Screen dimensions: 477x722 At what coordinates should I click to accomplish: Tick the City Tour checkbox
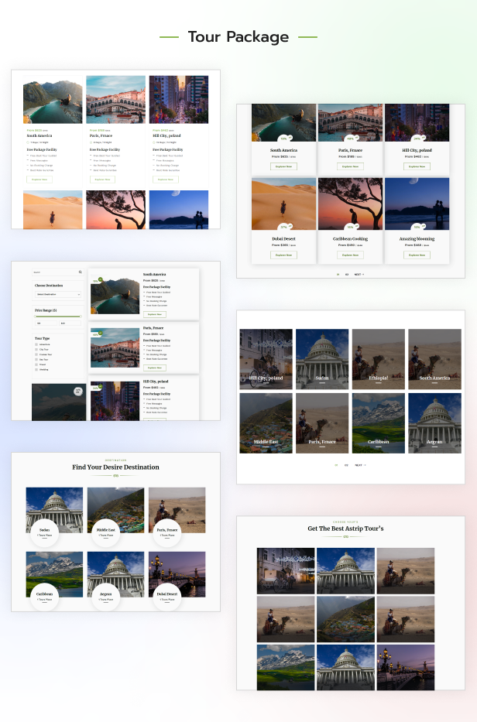36,350
